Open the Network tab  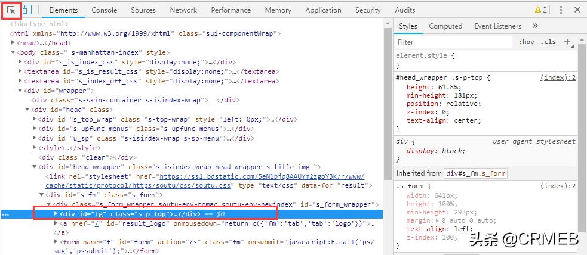tap(183, 10)
